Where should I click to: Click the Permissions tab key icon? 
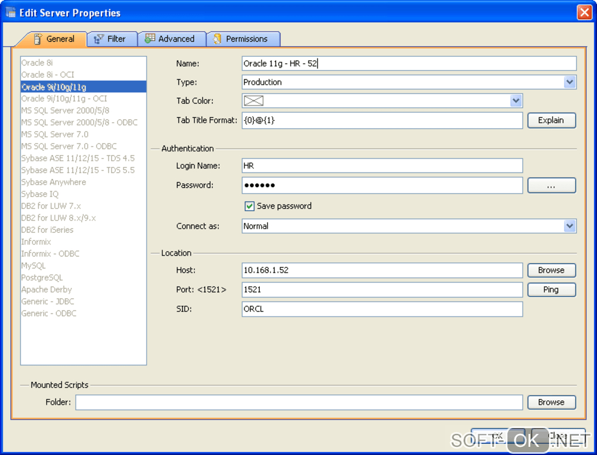click(218, 39)
